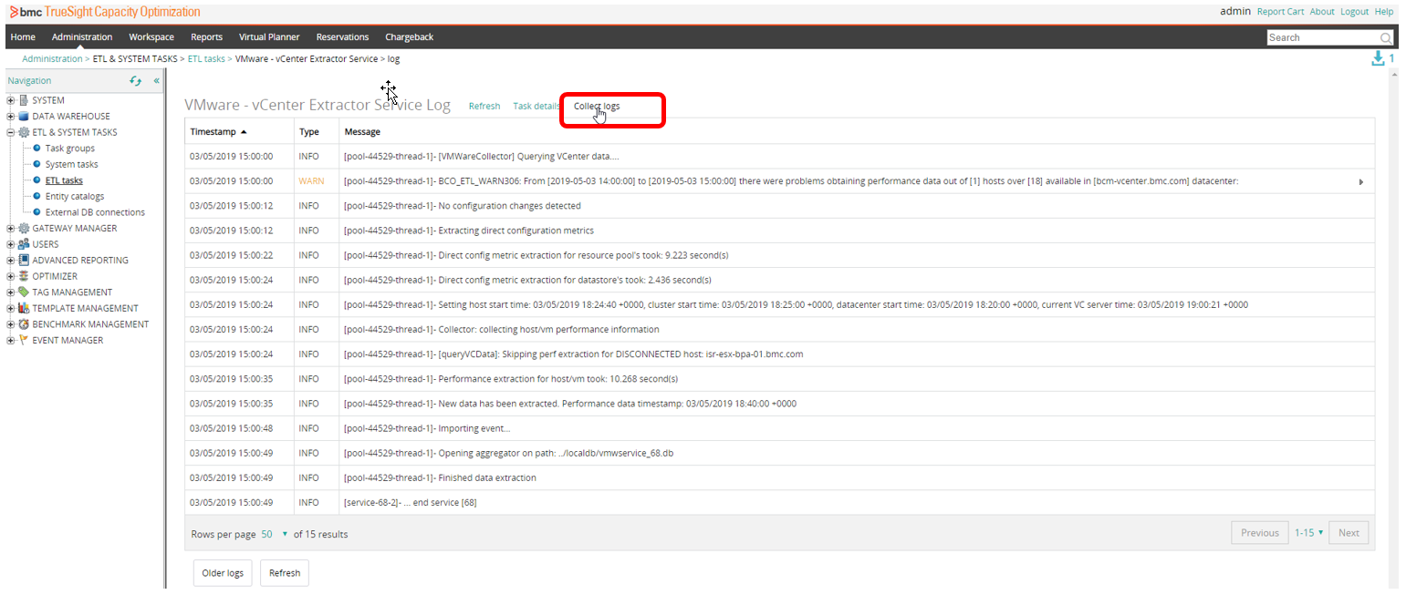Click the Refresh link beside the log title
This screenshot has height=605, width=1427.
click(x=484, y=107)
